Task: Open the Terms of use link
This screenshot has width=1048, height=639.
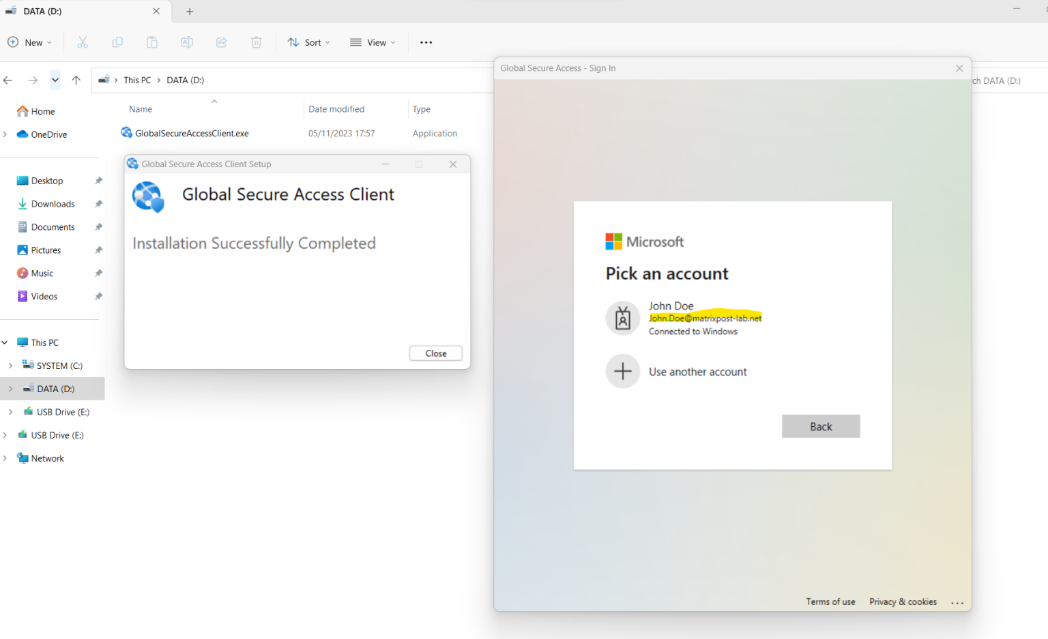Action: coord(830,601)
